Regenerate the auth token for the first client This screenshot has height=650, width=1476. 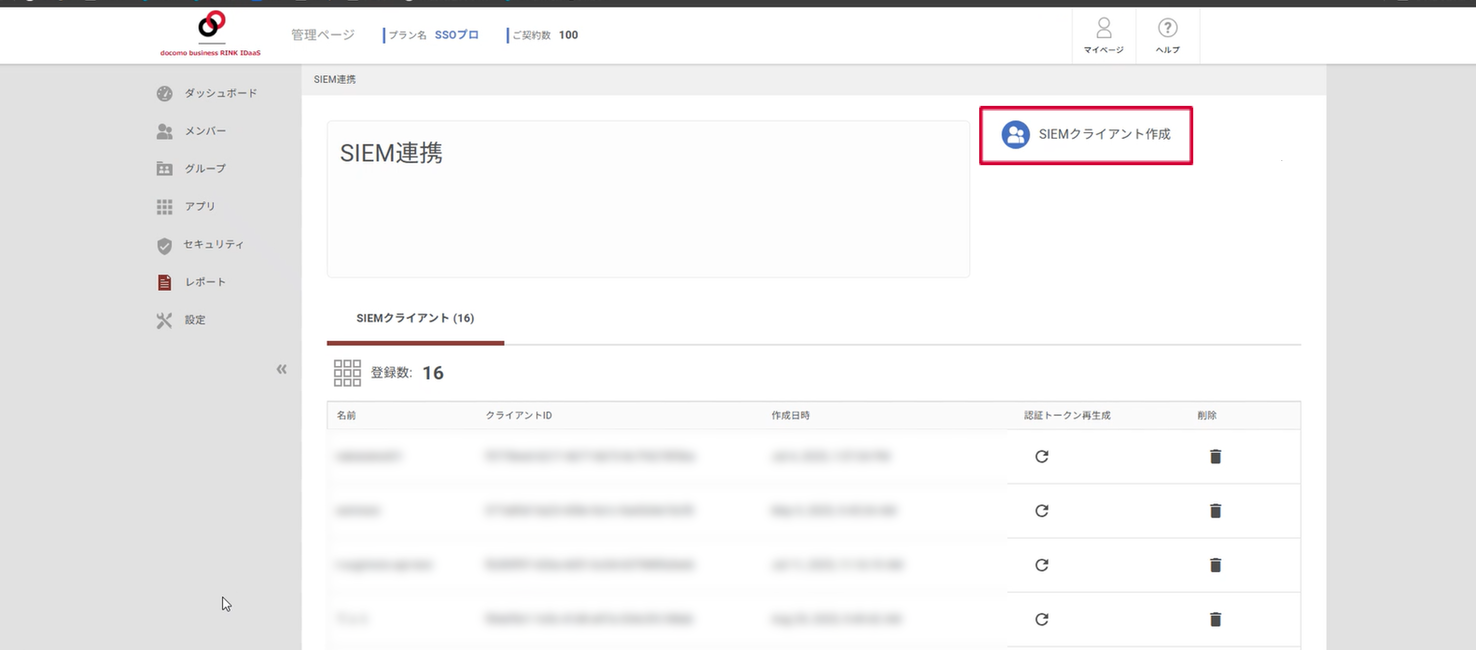point(1042,457)
